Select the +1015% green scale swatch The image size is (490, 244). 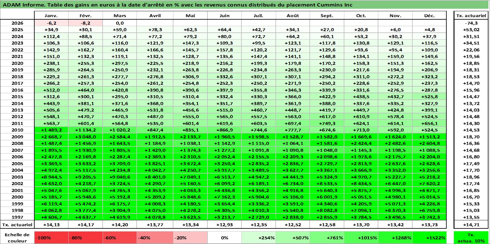coord(361,237)
